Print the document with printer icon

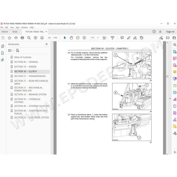[x=22, y=38]
